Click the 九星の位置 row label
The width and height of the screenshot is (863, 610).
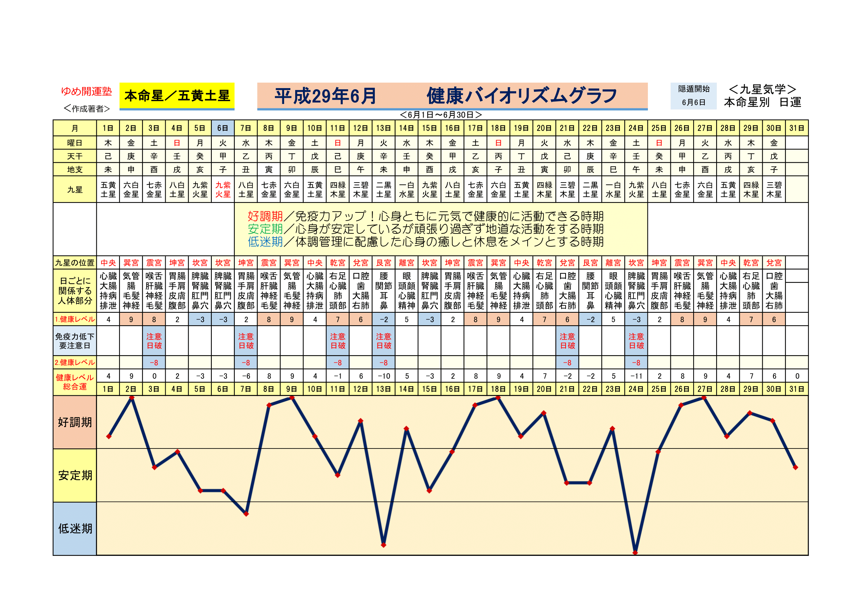coord(75,263)
